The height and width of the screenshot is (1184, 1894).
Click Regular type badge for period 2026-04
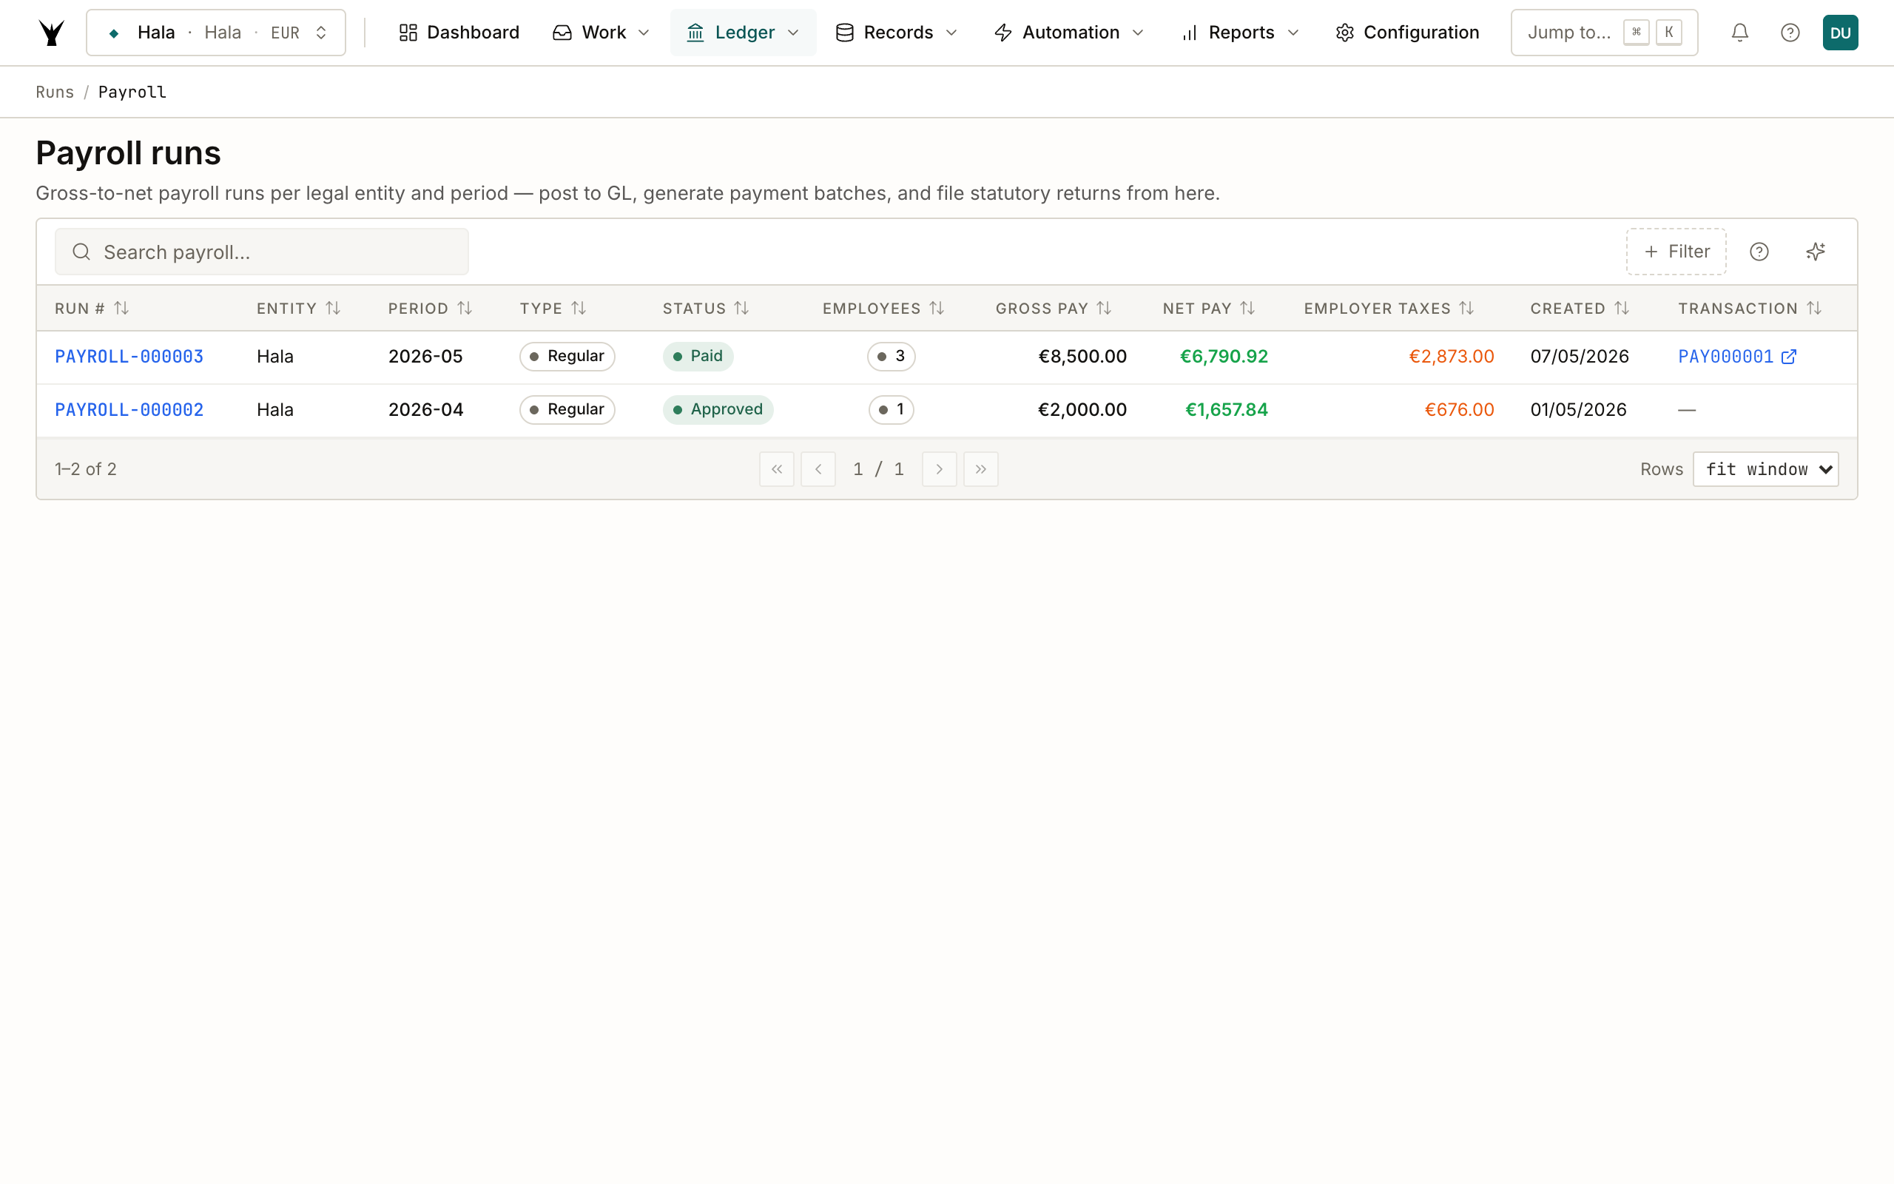[567, 409]
